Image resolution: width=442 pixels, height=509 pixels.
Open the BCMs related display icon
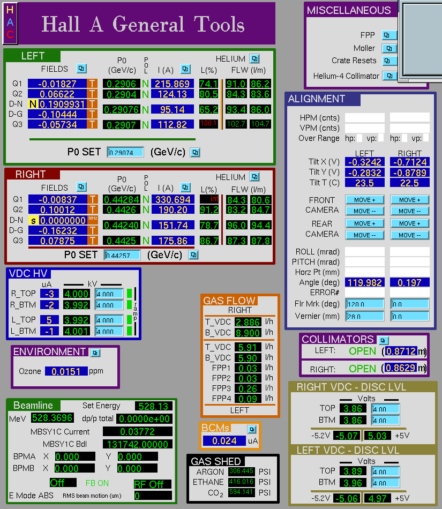(252, 430)
